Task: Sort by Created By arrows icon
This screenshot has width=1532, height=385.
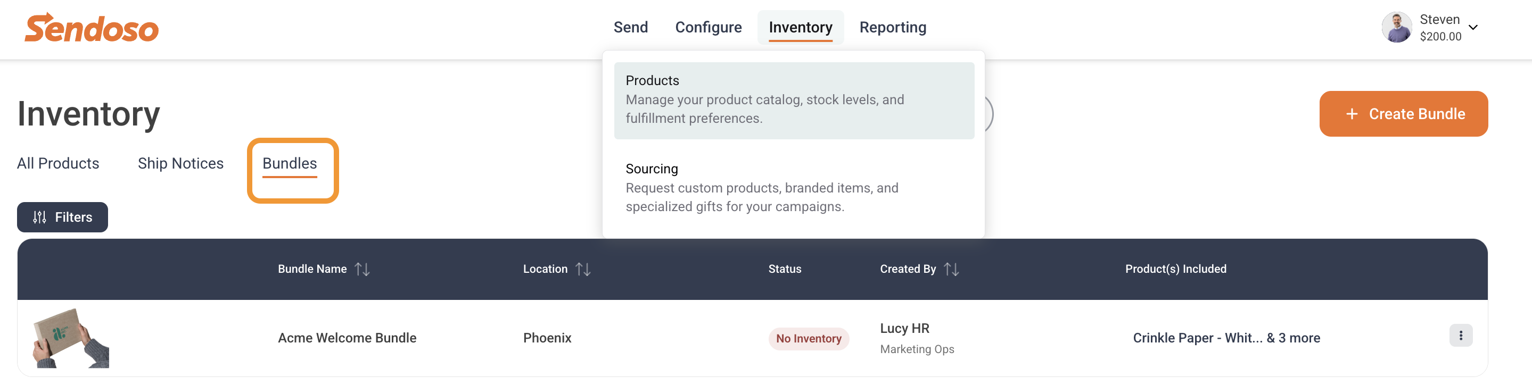Action: click(952, 269)
